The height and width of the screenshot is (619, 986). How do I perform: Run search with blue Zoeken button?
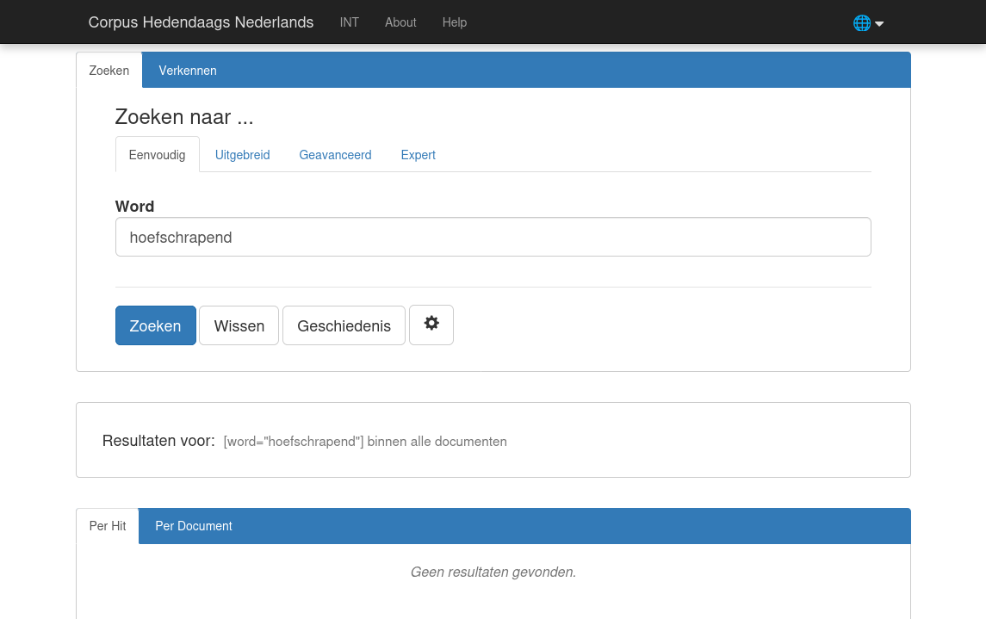[x=155, y=325]
